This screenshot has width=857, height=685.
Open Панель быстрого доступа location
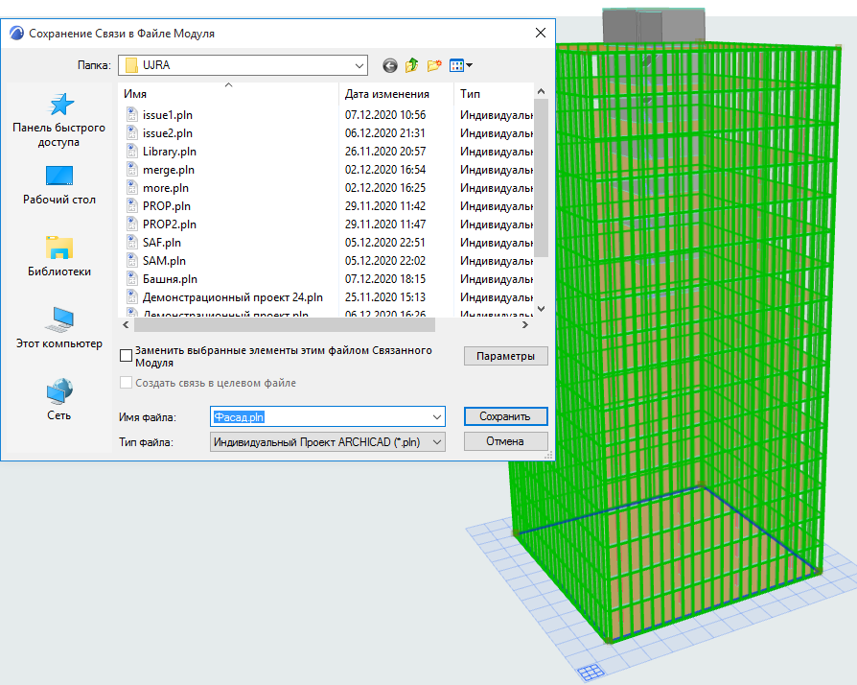point(58,121)
